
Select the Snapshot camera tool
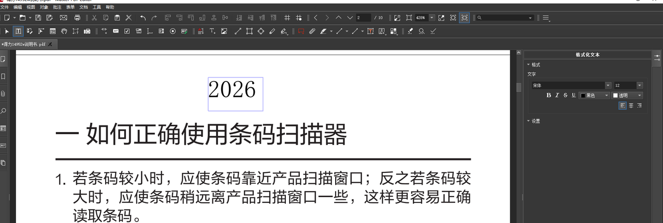(x=87, y=31)
